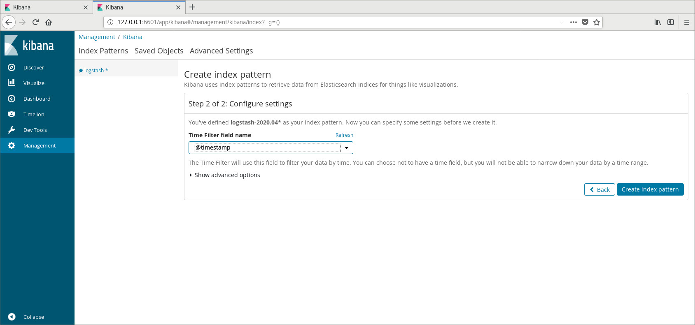The height and width of the screenshot is (325, 695).
Task: Open logstash-* index pattern
Action: click(x=96, y=71)
